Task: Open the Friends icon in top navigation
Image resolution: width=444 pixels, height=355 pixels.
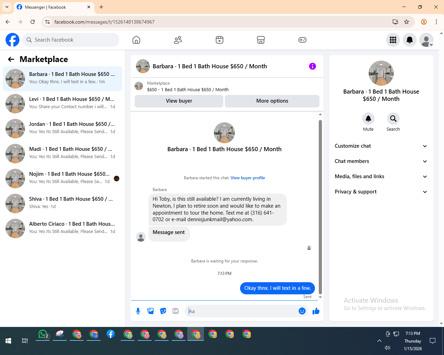Action: pyautogui.click(x=178, y=40)
